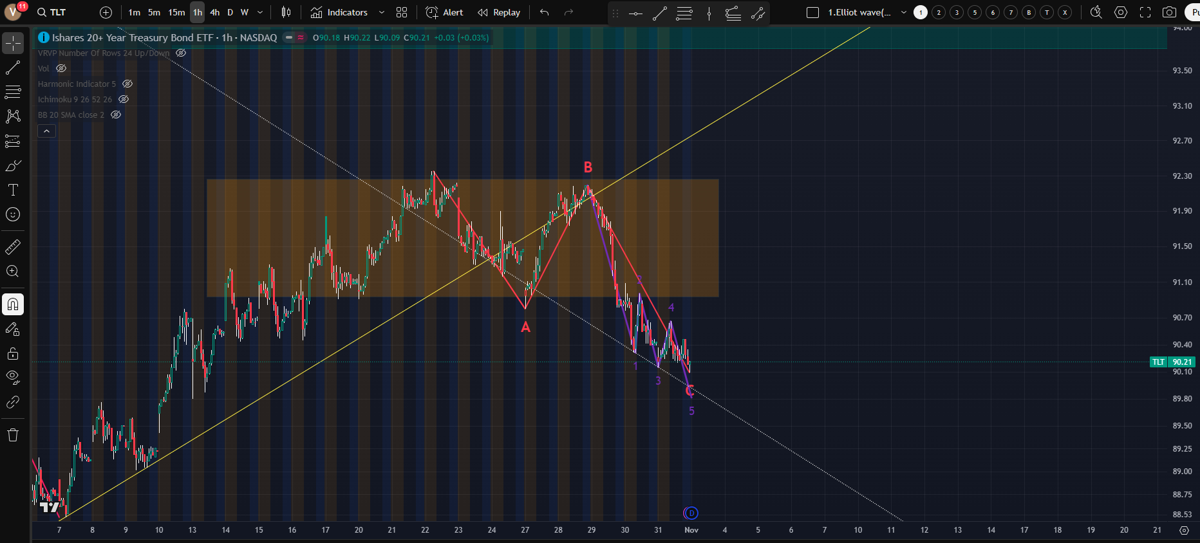Viewport: 1200px width, 543px height.
Task: Switch to the 4h timeframe
Action: tap(215, 12)
